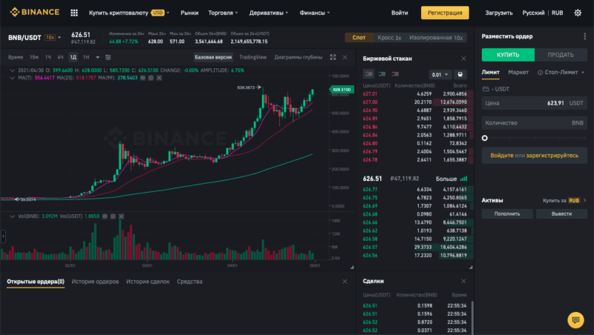The width and height of the screenshot is (594, 335).
Task: Expand chart to fullscreen
Action: pos(333,57)
